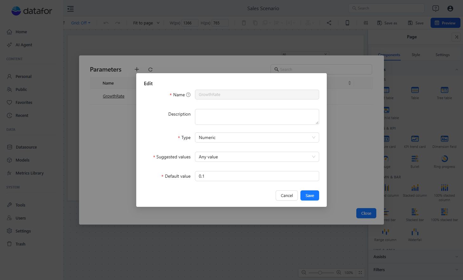
Task: Click the redo arrow in toolbar
Action: tap(117, 23)
